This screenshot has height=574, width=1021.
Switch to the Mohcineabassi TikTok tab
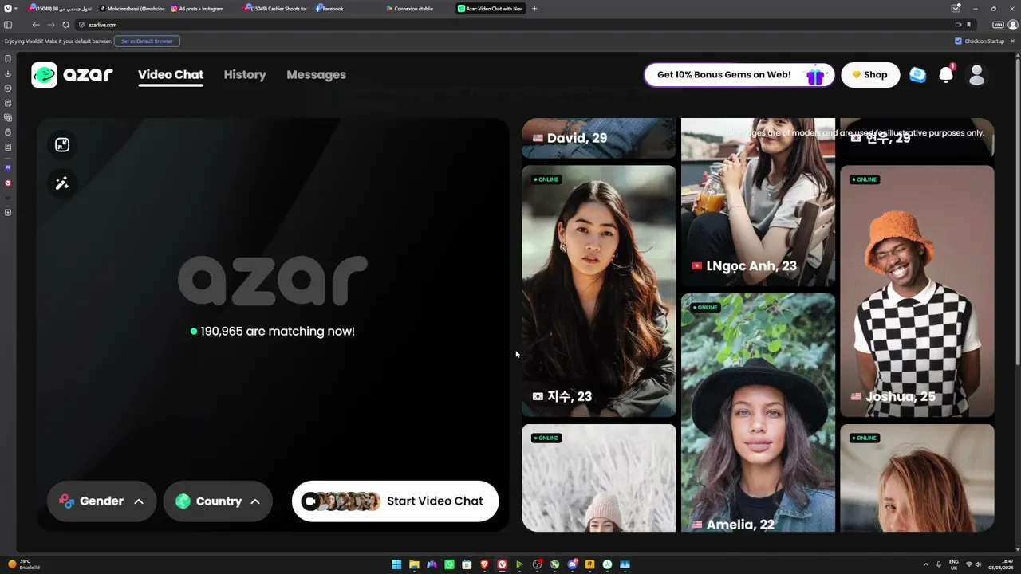[131, 9]
